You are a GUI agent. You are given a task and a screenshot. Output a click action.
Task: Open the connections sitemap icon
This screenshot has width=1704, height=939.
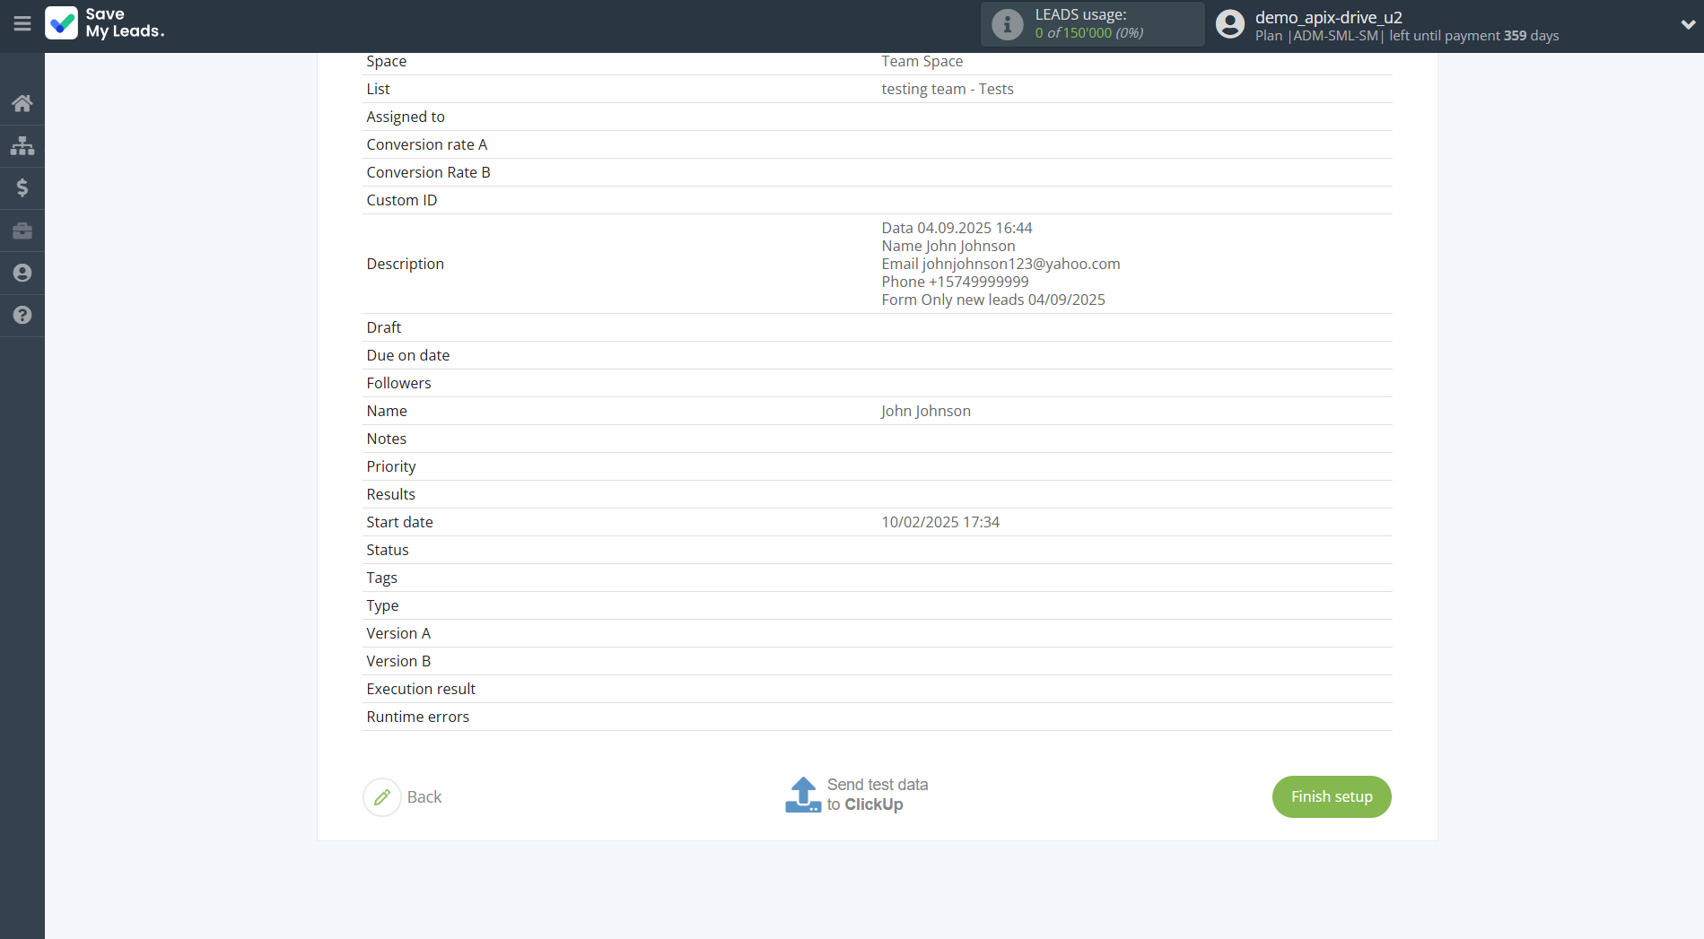tap(22, 145)
